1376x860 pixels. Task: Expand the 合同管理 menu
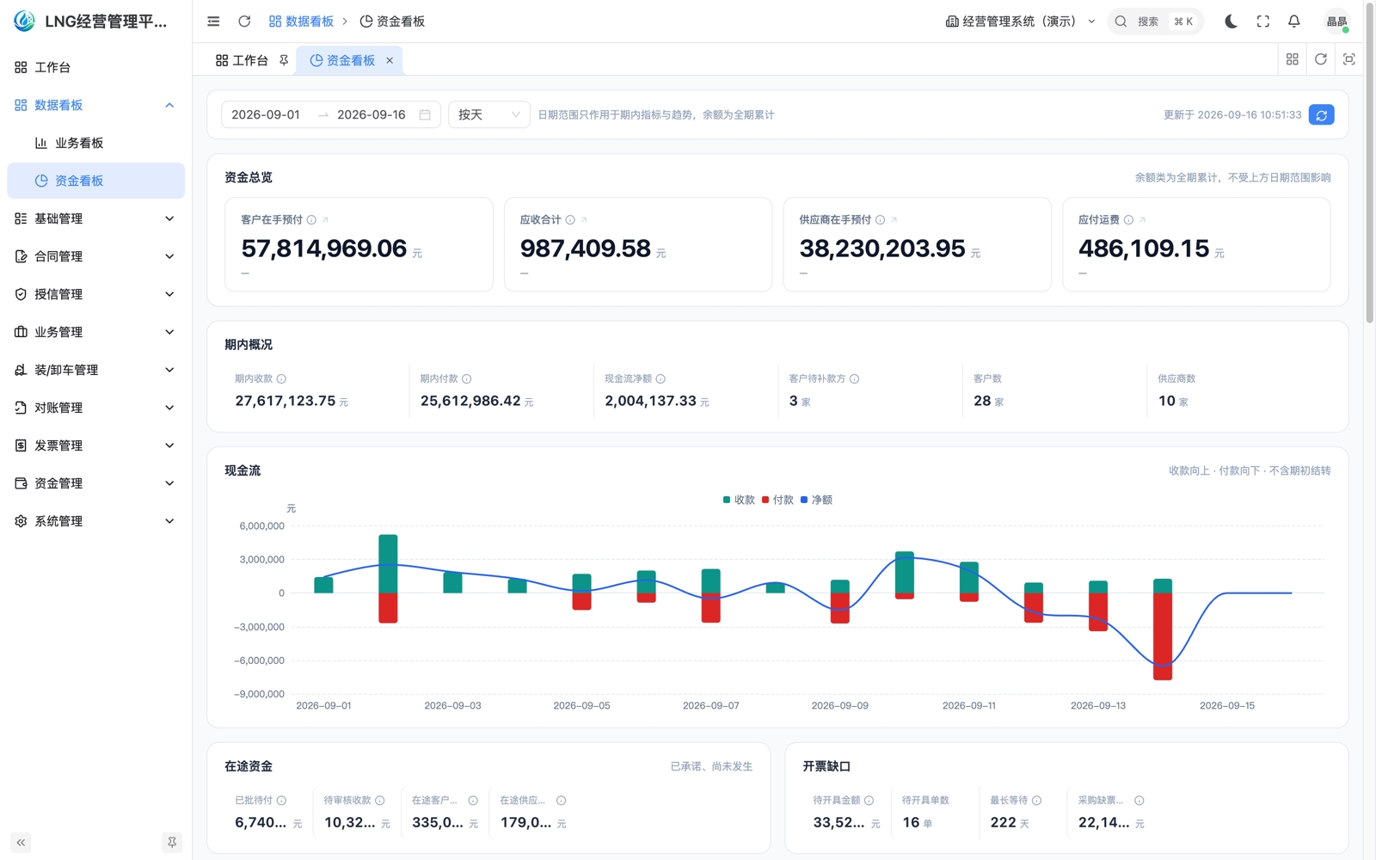(x=95, y=256)
